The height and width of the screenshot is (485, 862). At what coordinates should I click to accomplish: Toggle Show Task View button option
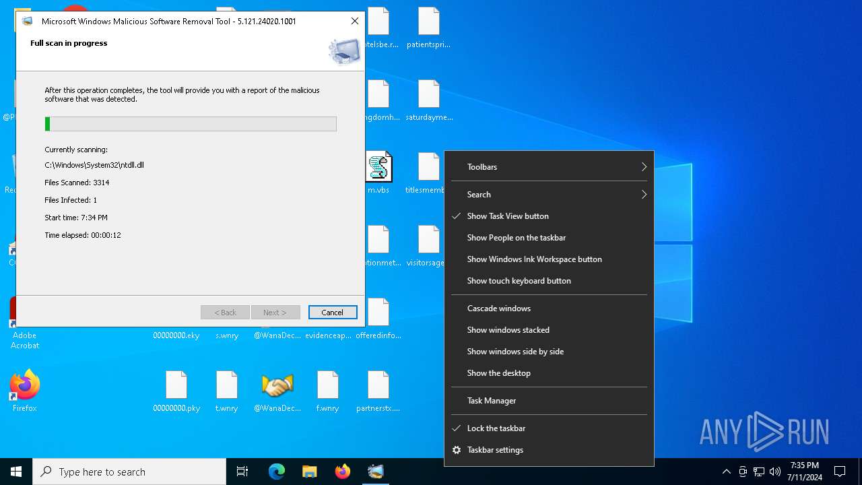[549, 216]
